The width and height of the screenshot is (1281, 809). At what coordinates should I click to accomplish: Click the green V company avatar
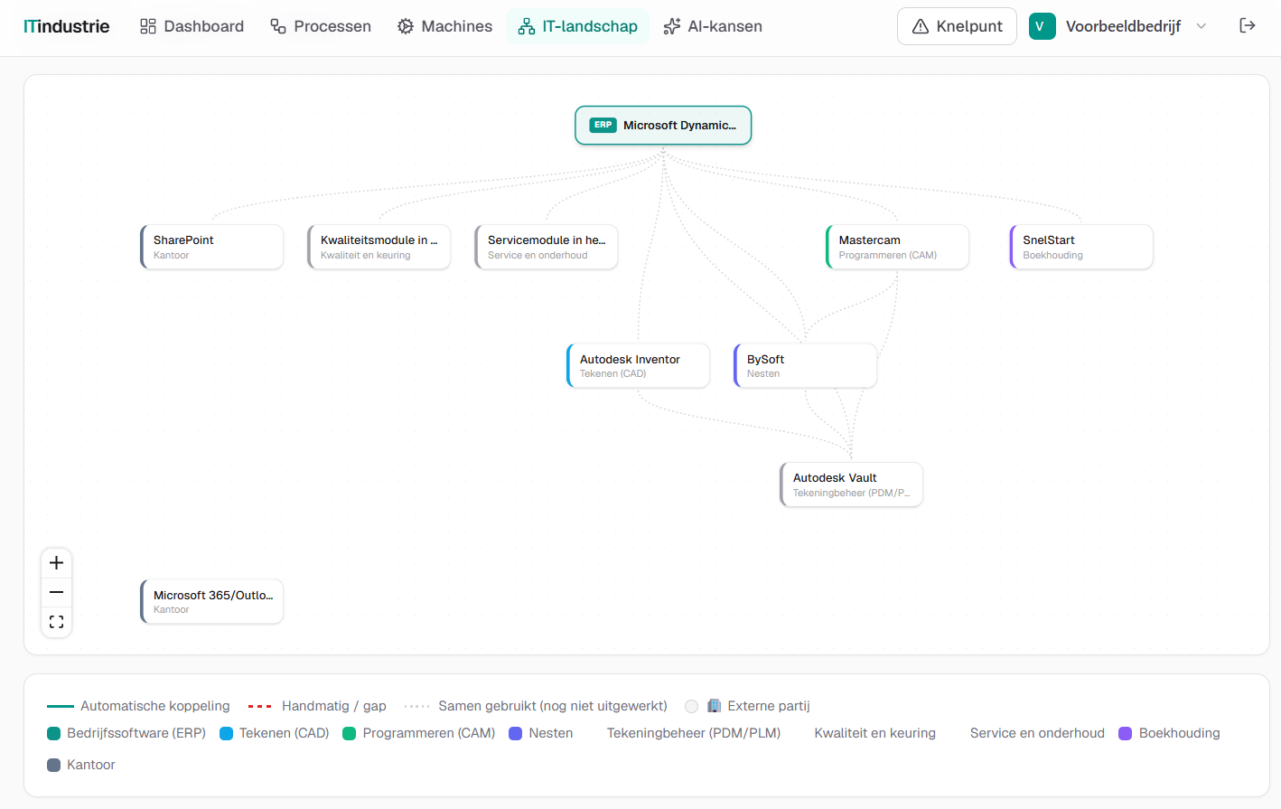(1042, 26)
